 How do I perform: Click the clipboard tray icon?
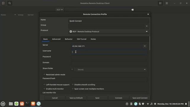coord(127,104)
